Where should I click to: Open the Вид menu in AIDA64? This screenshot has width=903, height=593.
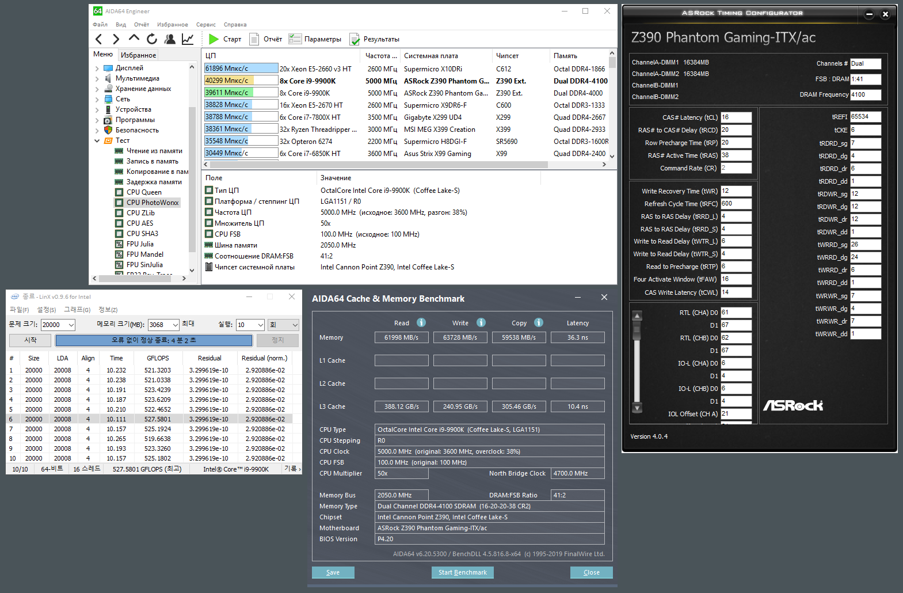(121, 25)
